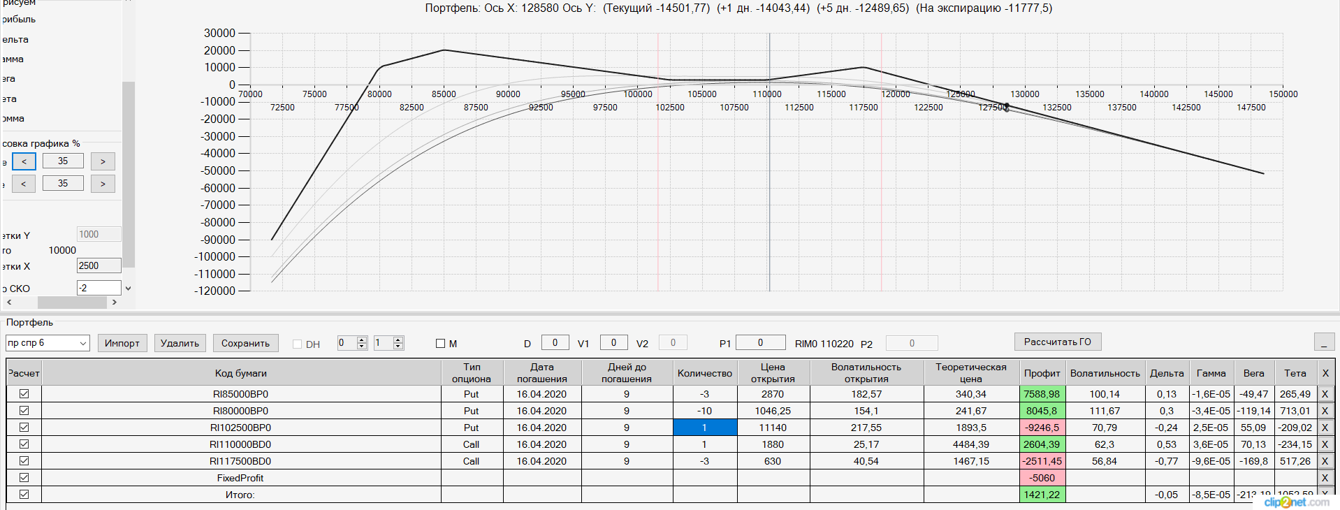The image size is (1340, 510).
Task: Sort by the Код бумаги column header
Action: pos(241,373)
